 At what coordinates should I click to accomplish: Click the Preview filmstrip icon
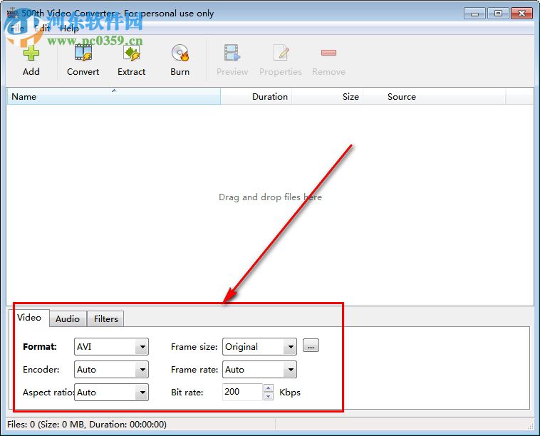232,53
